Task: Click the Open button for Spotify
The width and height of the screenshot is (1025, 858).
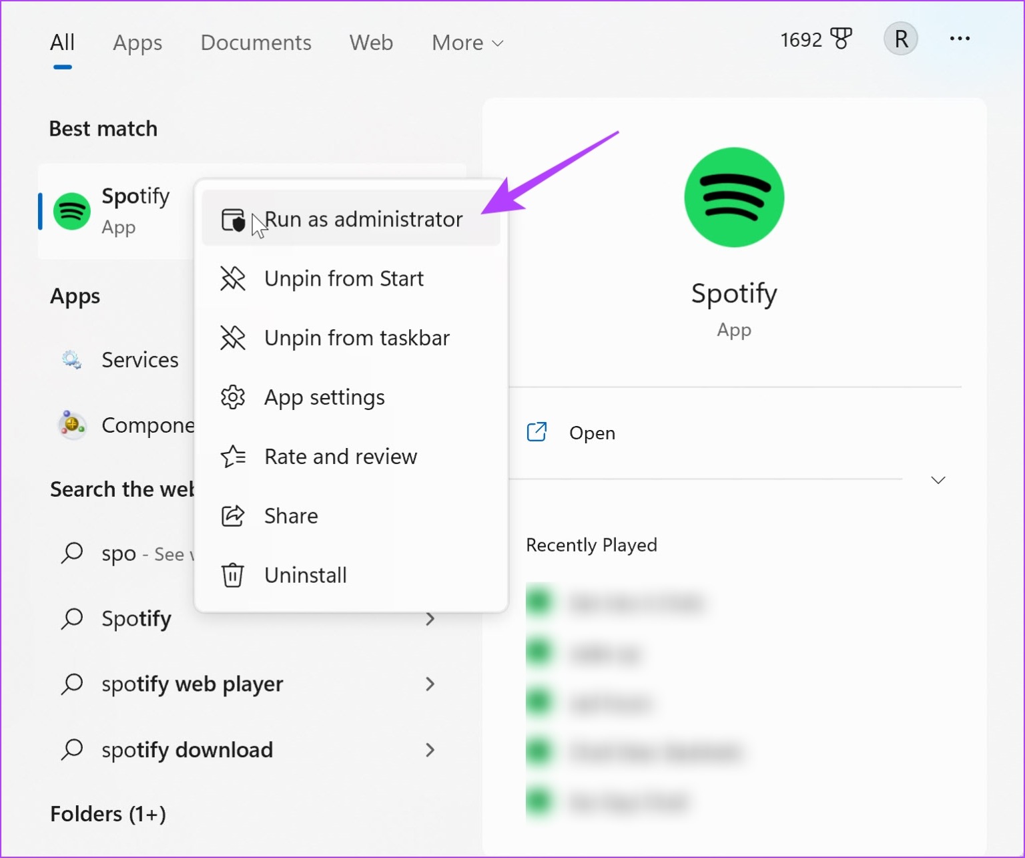Action: pos(591,432)
